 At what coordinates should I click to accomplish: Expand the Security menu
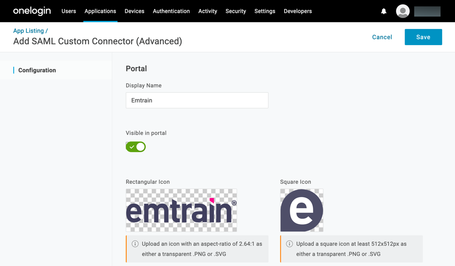236,11
